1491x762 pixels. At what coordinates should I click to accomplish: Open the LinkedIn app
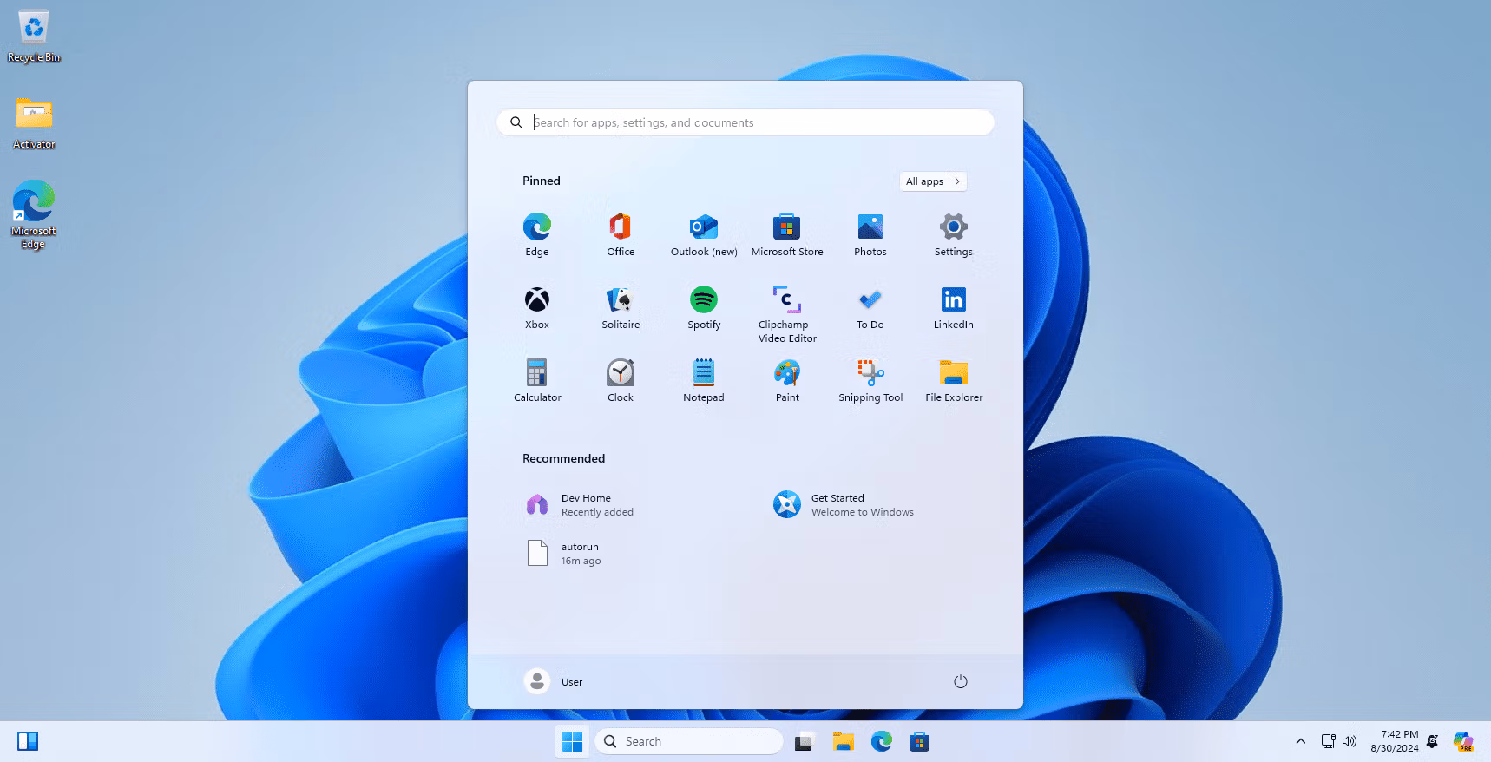click(953, 307)
